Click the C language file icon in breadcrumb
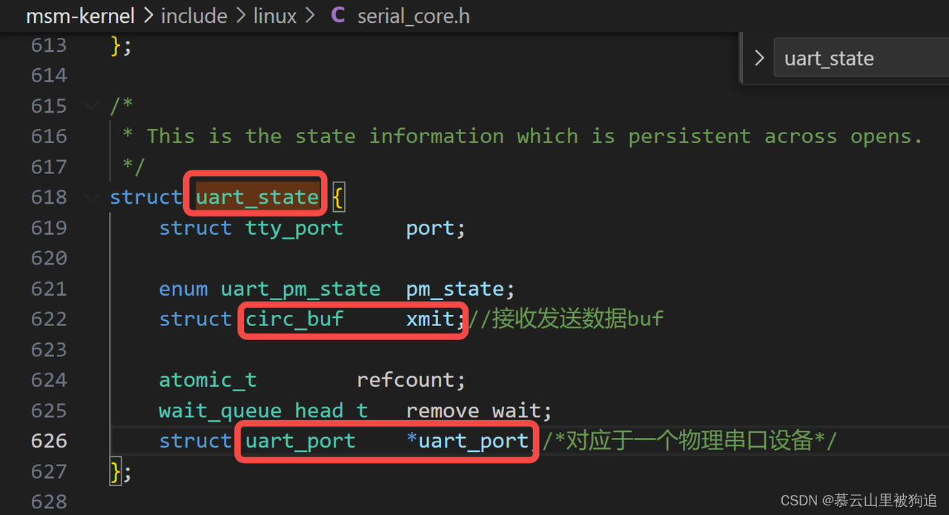Viewport: 949px width, 515px height. [337, 16]
